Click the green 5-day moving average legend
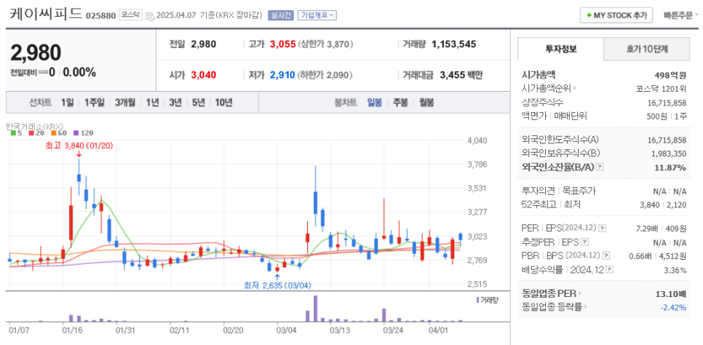The width and height of the screenshot is (703, 345). pyautogui.click(x=16, y=132)
